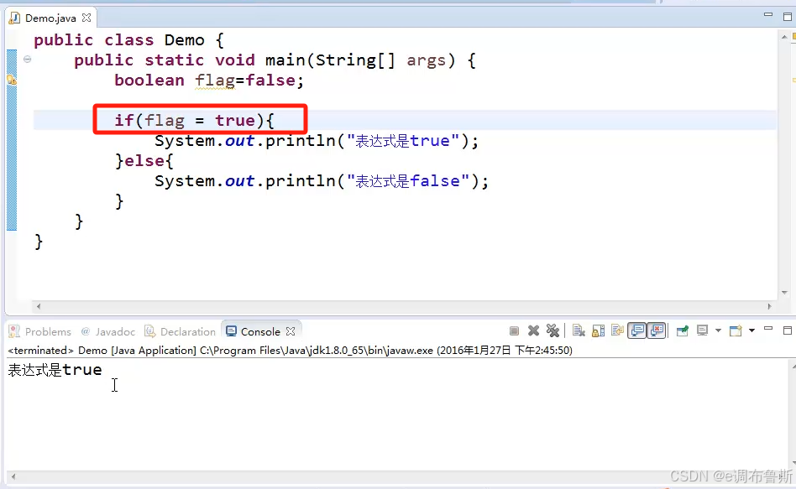Open Display Selected Console dropdown arrow
The width and height of the screenshot is (796, 489).
718,331
